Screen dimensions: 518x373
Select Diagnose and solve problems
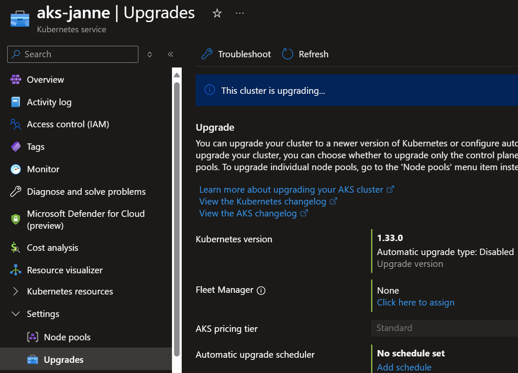(x=86, y=192)
